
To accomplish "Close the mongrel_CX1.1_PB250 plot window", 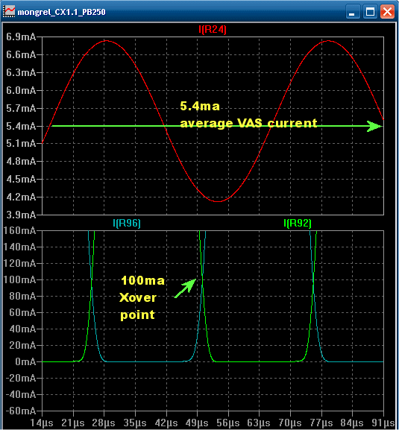I will pos(387,12).
